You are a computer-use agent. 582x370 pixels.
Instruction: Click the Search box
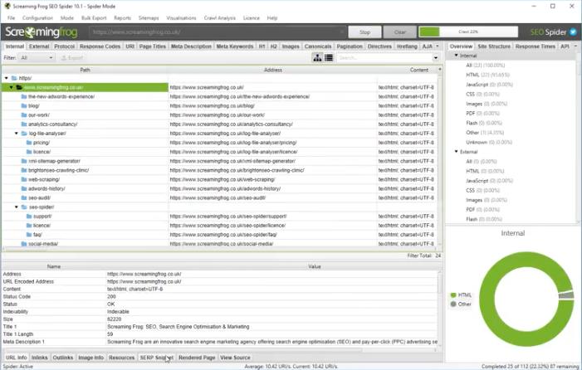384,58
